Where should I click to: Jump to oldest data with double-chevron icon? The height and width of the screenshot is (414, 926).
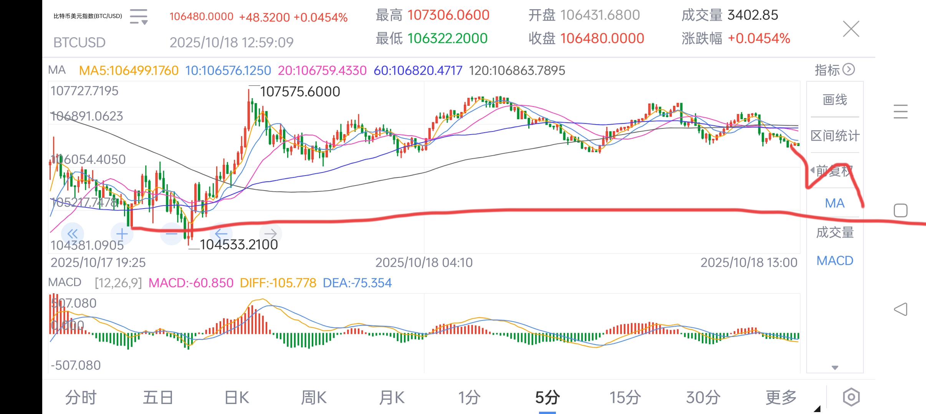[73, 233]
